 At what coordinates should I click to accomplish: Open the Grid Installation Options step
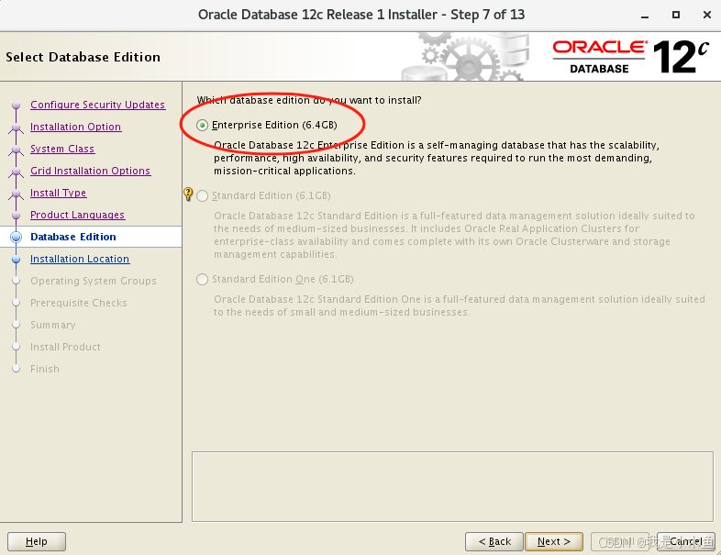[x=90, y=171]
